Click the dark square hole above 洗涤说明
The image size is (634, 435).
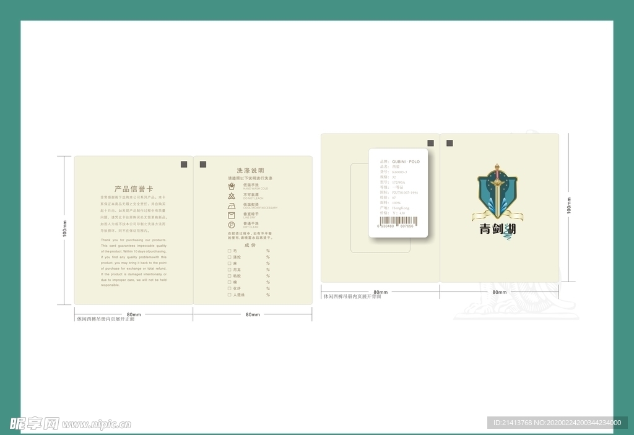[x=203, y=164]
